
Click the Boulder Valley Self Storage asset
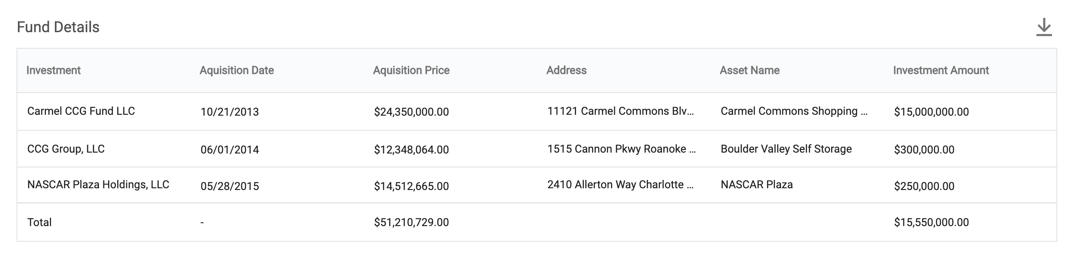786,149
